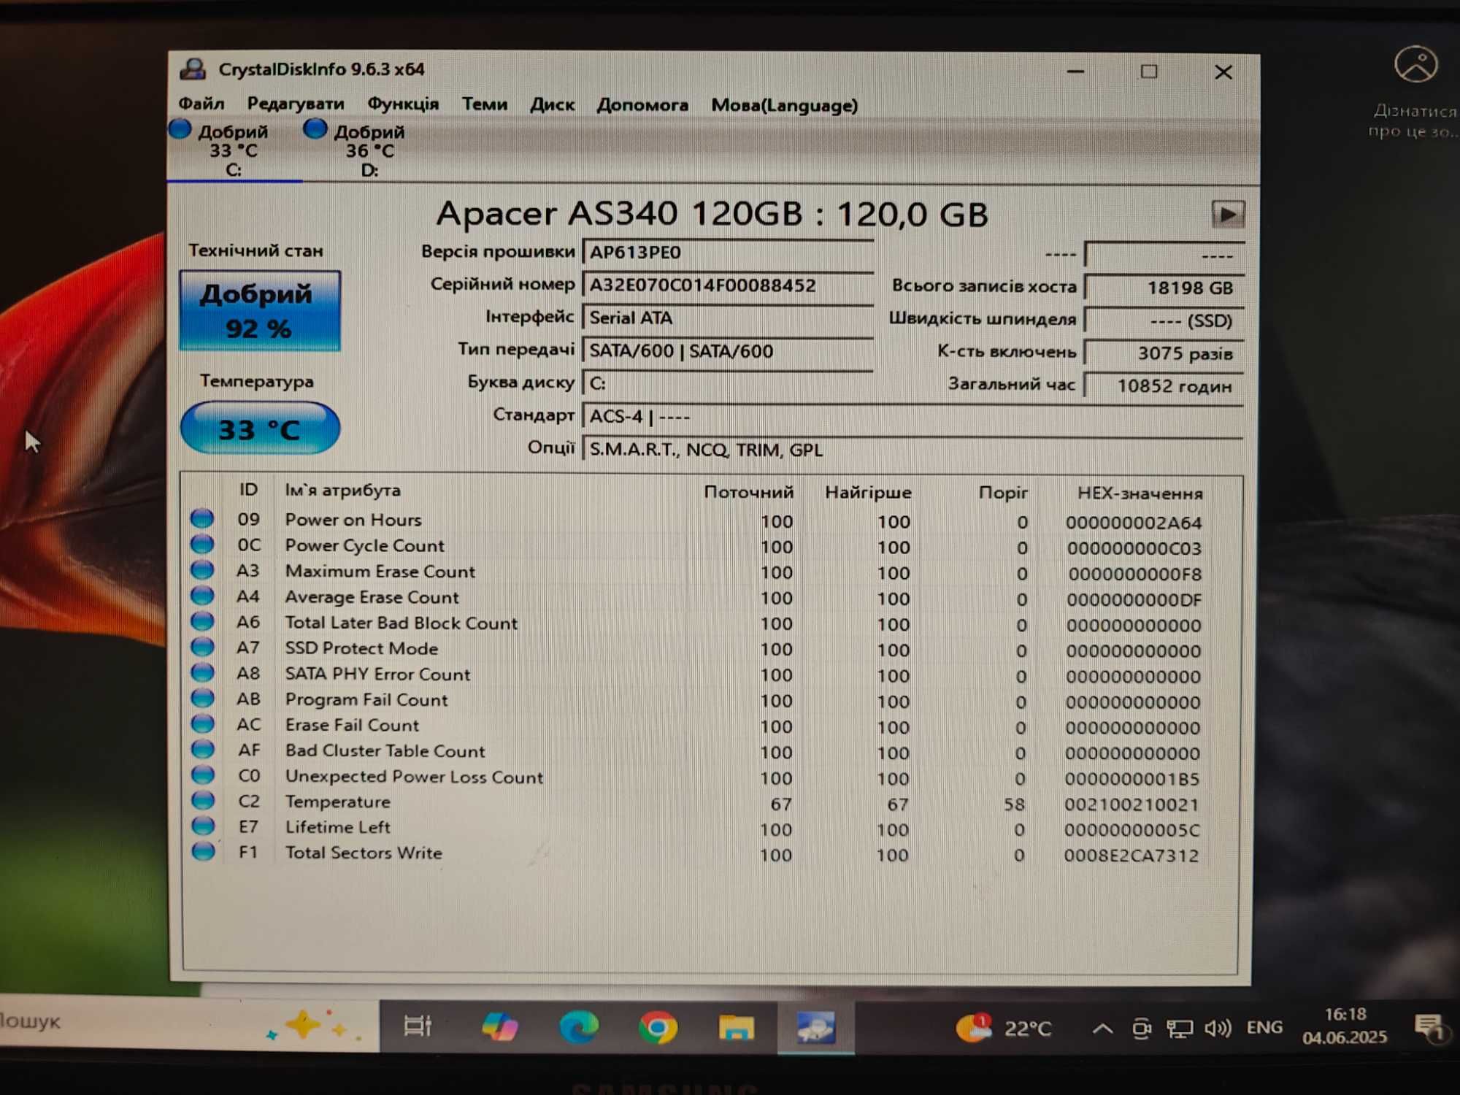Click the blue status circle on D: drive tab
This screenshot has height=1095, width=1460.
(x=315, y=129)
